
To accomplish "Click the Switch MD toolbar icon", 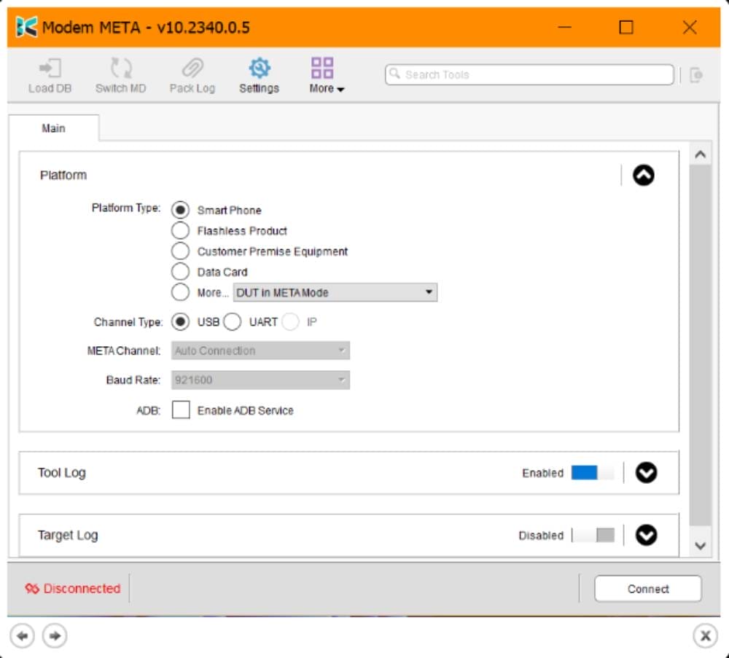I will click(120, 75).
